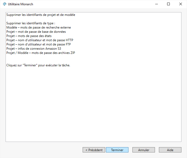Cancel the wizard with Annuler
This screenshot has width=187, height=158.
coord(144,150)
